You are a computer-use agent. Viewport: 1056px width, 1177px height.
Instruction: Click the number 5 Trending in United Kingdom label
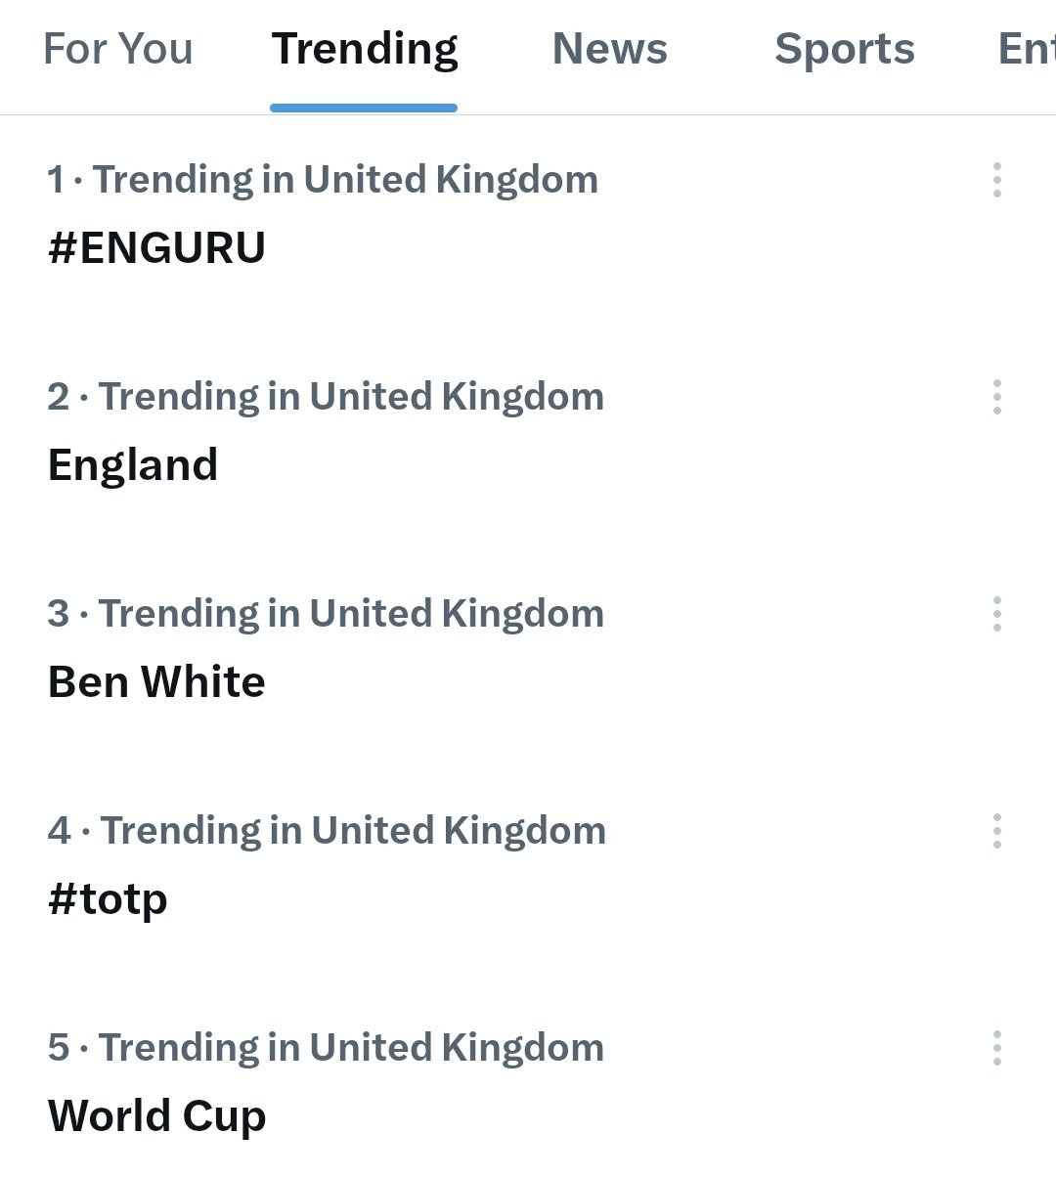click(326, 1049)
